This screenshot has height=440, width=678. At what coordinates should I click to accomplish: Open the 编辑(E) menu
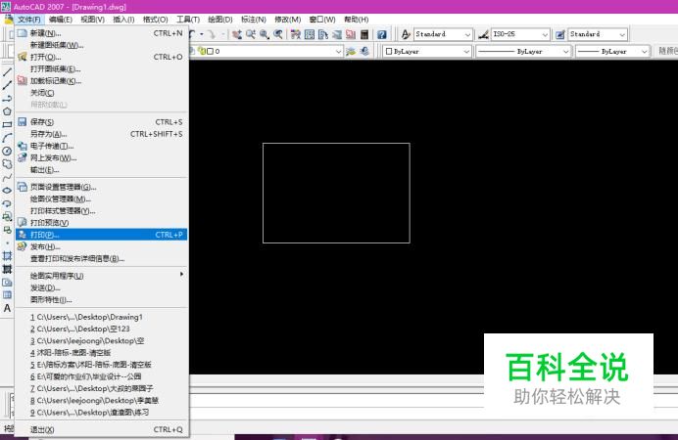coord(61,20)
